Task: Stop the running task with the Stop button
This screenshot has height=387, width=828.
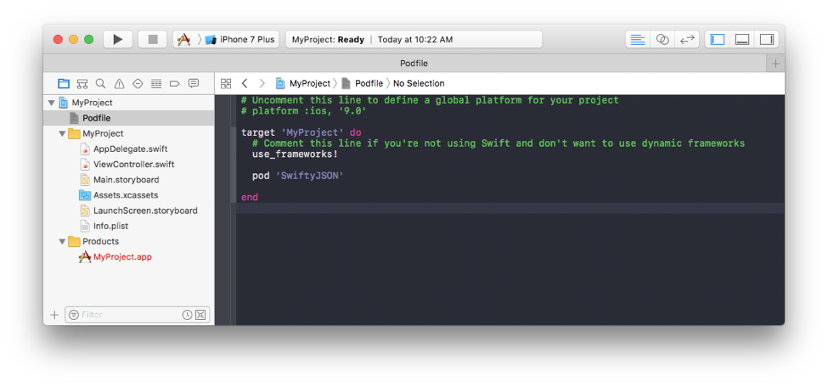Action: coord(153,40)
